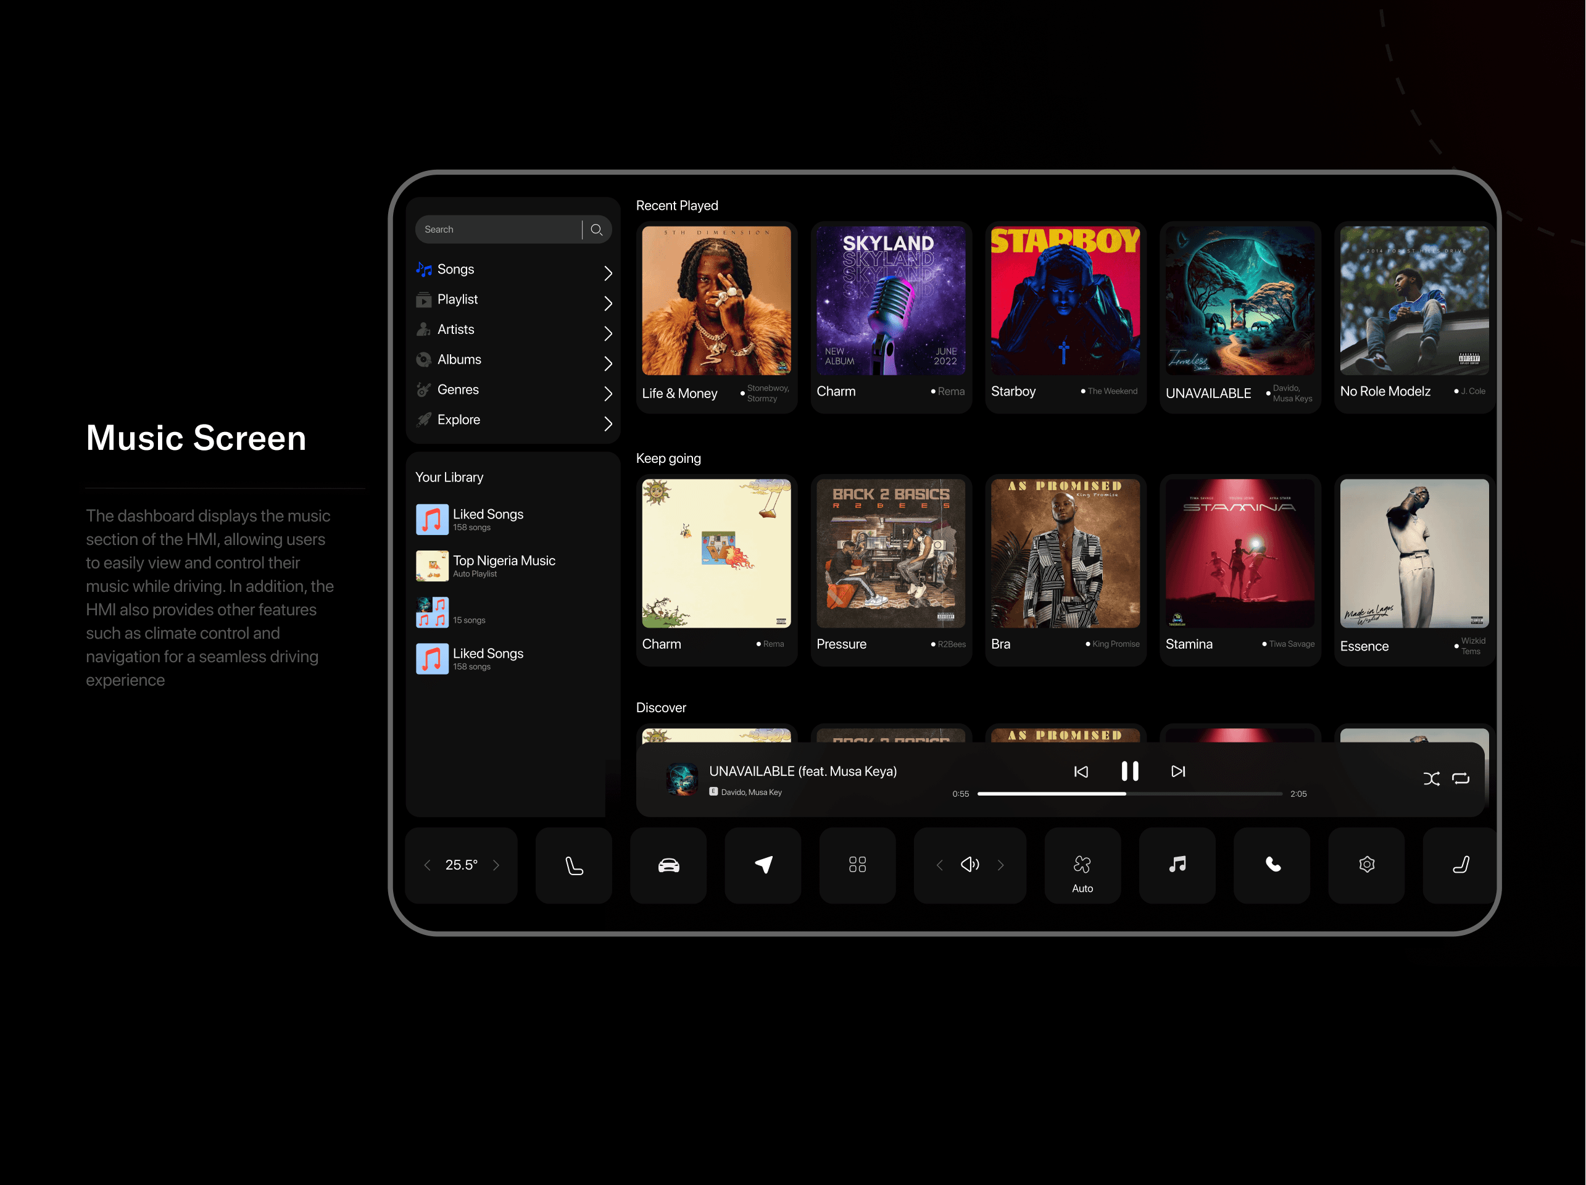
Task: Toggle the Auto climate fan
Action: pyautogui.click(x=1082, y=865)
